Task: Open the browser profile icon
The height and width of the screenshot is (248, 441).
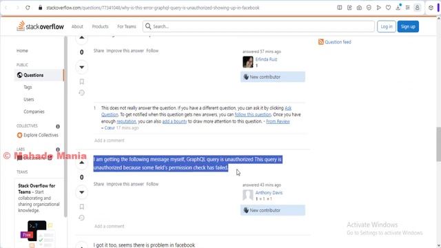Action: 417,8
